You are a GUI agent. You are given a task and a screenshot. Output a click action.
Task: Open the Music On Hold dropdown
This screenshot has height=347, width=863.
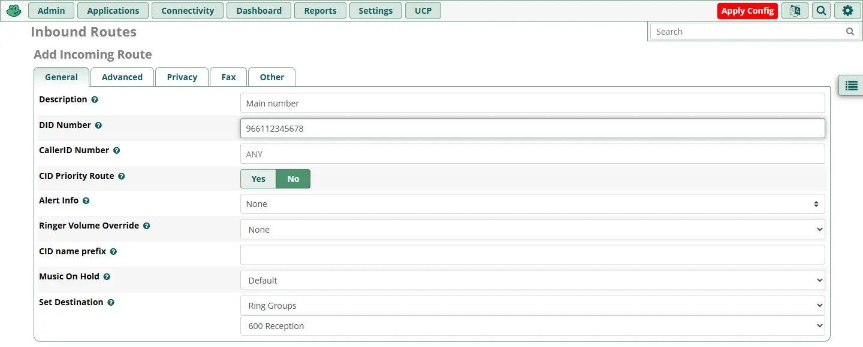(532, 280)
